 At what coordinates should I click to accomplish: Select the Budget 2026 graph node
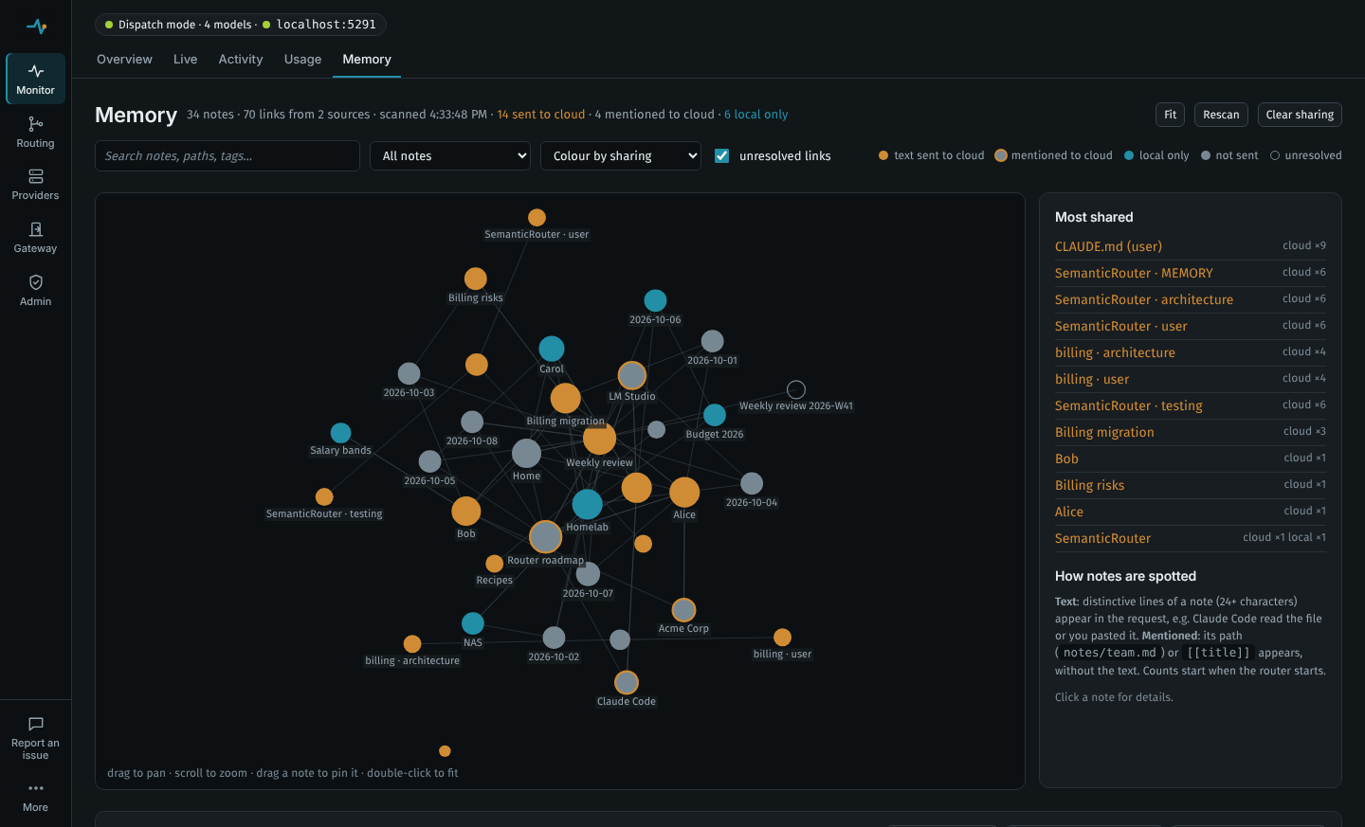pyautogui.click(x=715, y=415)
